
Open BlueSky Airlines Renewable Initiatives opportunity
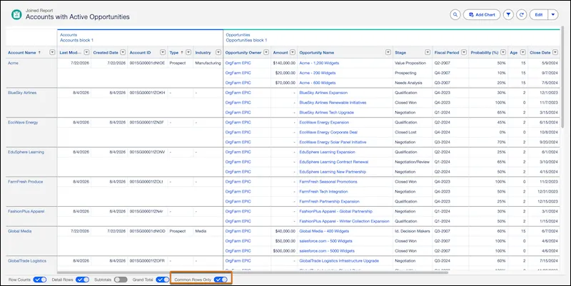pos(333,103)
